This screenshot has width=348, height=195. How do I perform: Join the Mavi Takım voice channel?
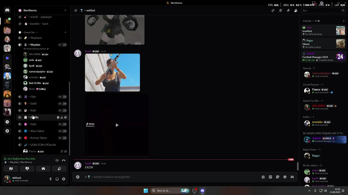pos(42,131)
